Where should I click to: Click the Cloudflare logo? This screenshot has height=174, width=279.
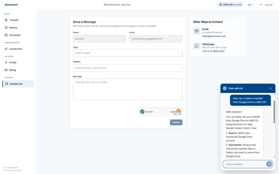tap(176, 111)
